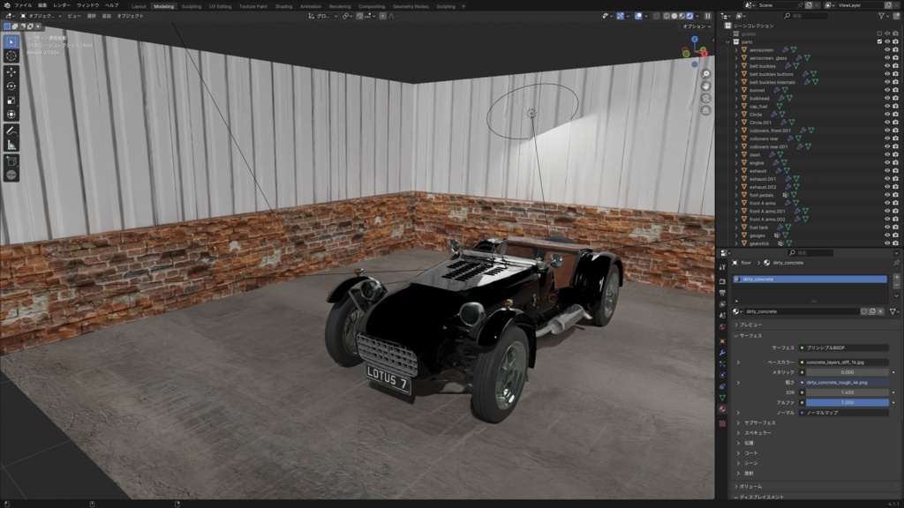The image size is (904, 508).
Task: Switch to the UV Editing workspace tab
Action: tap(220, 6)
